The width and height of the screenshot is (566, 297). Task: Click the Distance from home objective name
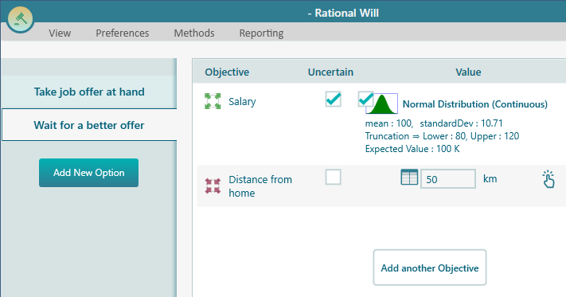pyautogui.click(x=260, y=186)
